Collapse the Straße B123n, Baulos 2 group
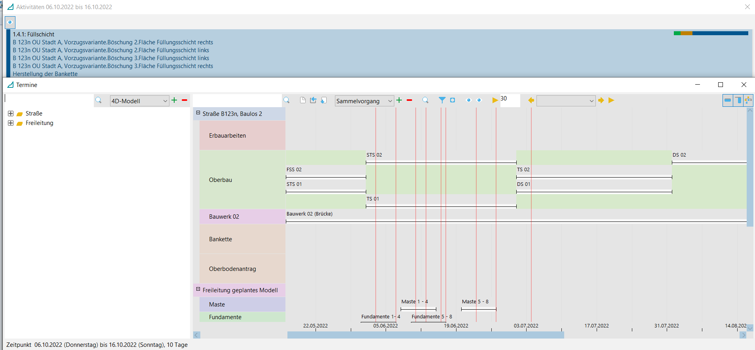 click(x=198, y=113)
